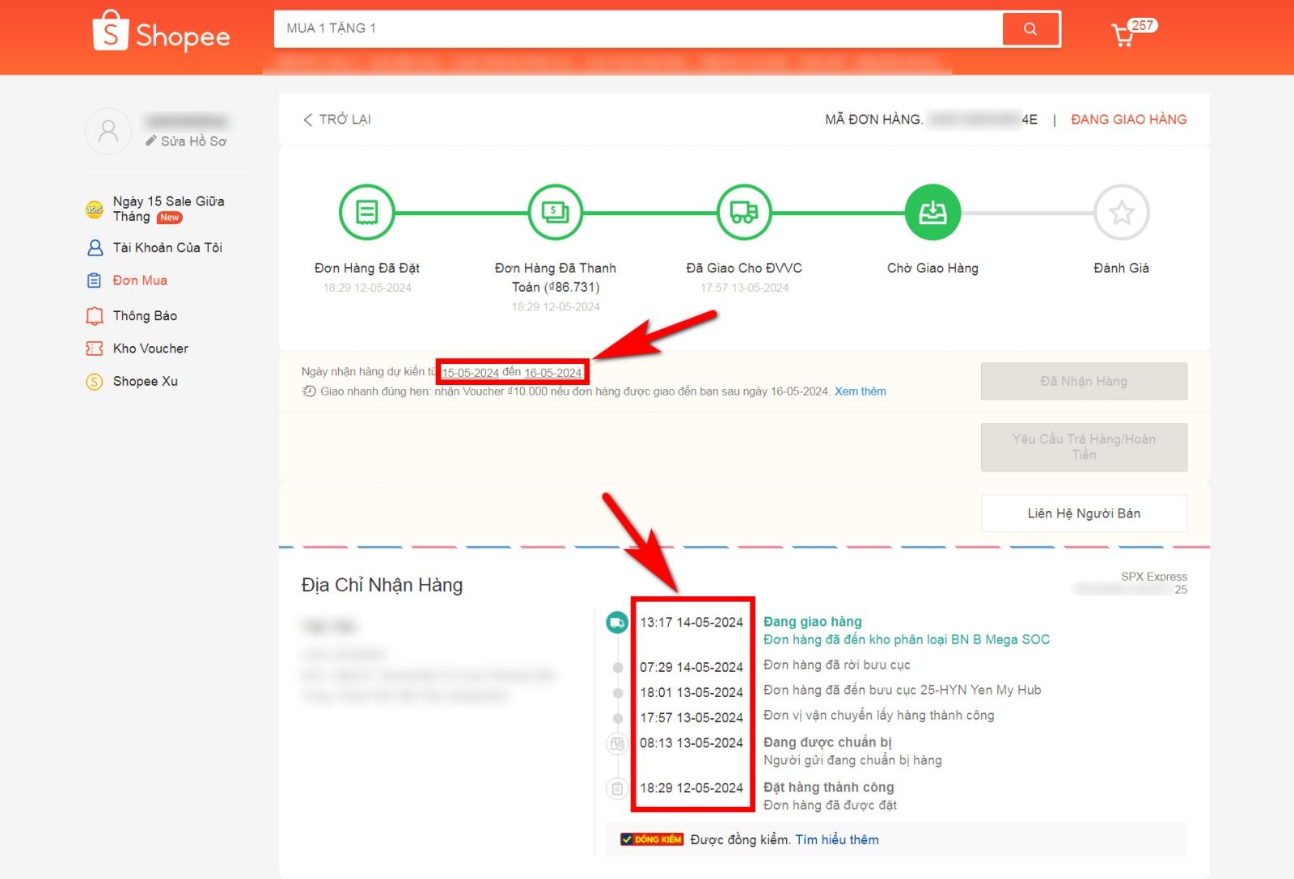
Task: Click inside the MUA 1 TẶNG 1 search field
Action: coord(566,27)
